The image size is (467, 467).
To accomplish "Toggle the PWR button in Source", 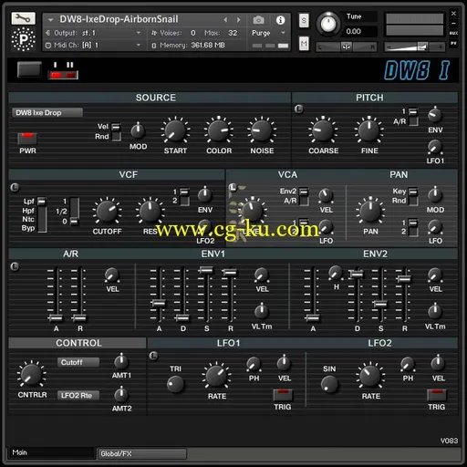I will (27, 139).
